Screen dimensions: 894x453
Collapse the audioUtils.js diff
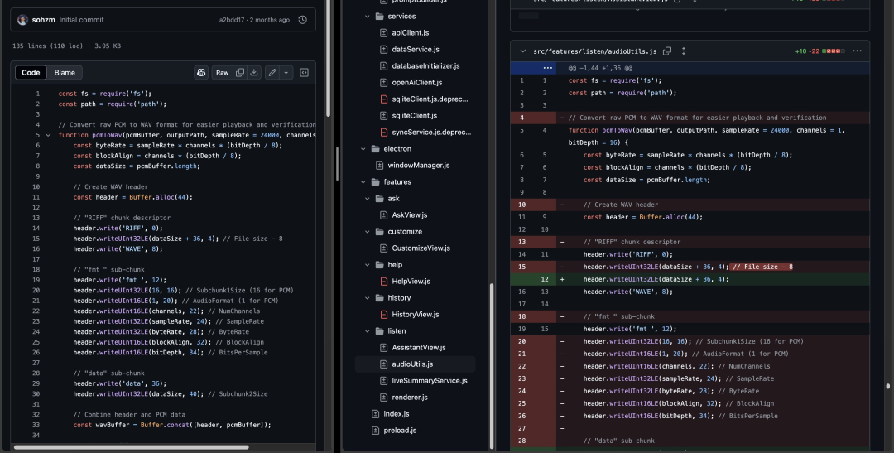(x=523, y=51)
